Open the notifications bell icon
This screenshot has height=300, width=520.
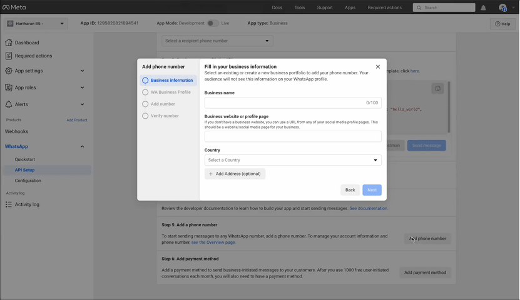(x=483, y=7)
